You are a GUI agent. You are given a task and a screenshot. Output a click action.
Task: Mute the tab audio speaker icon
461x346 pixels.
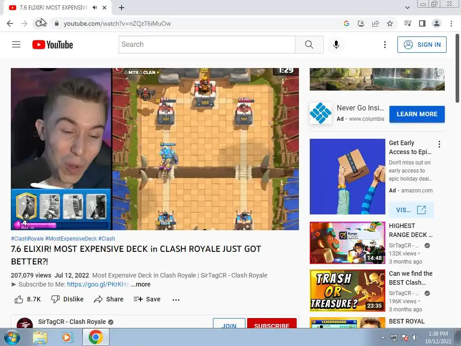pyautogui.click(x=95, y=8)
